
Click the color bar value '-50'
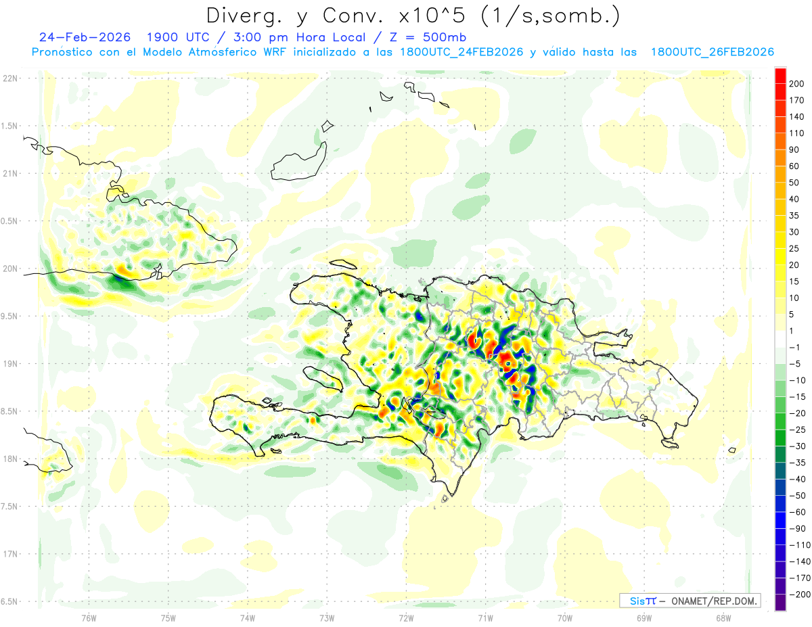point(797,496)
